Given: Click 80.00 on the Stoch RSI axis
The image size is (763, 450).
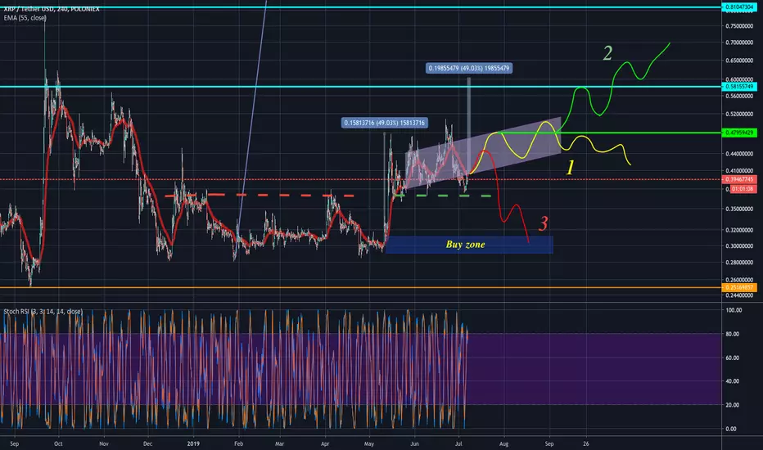Looking at the screenshot, I should coord(733,334).
